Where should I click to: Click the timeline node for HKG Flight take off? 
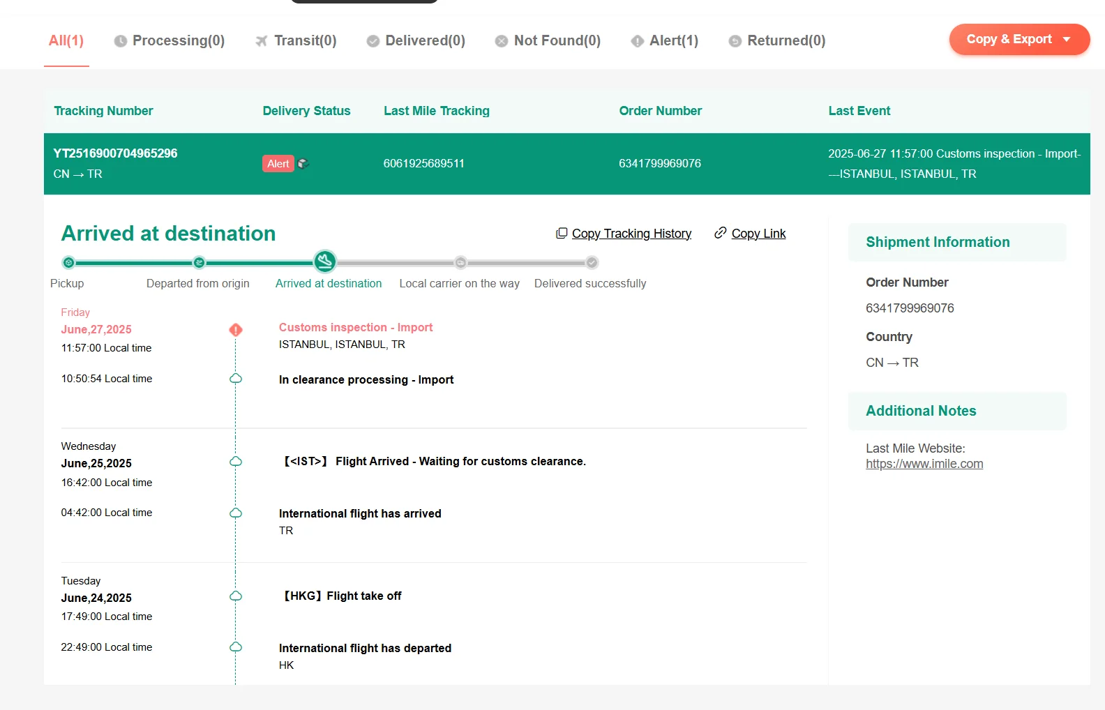(236, 596)
